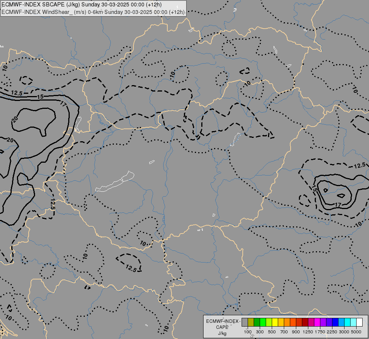Pick the pure yellow legend swatch
The image size is (369, 339).
275,322
